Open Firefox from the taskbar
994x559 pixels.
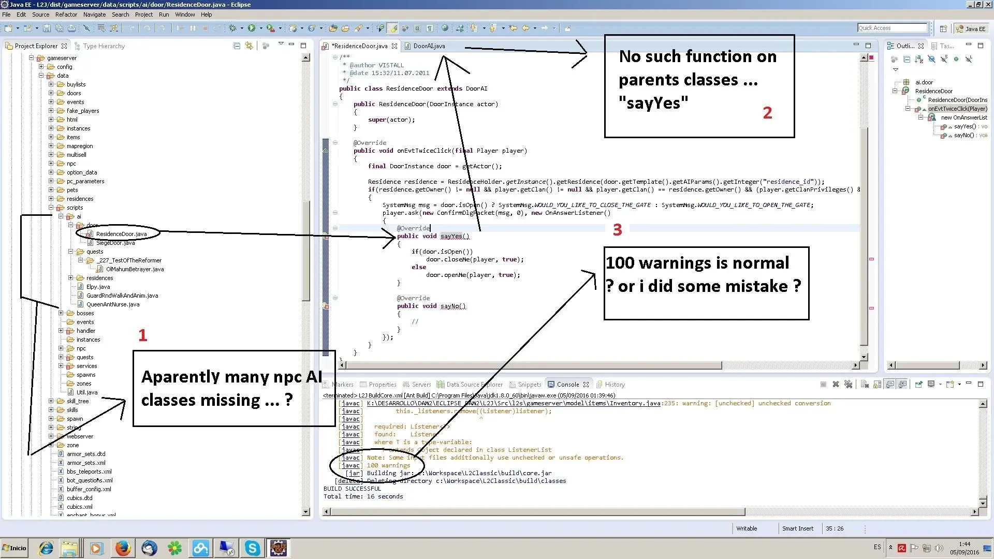point(123,548)
